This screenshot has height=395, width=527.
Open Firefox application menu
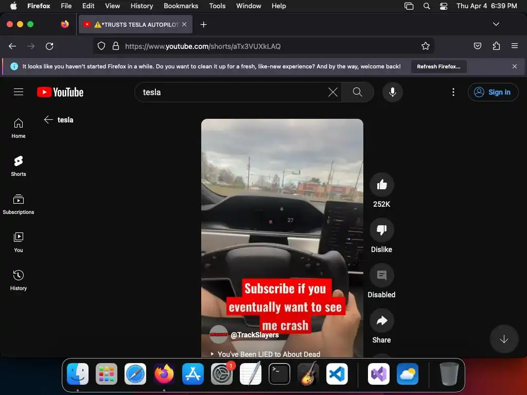tap(514, 46)
